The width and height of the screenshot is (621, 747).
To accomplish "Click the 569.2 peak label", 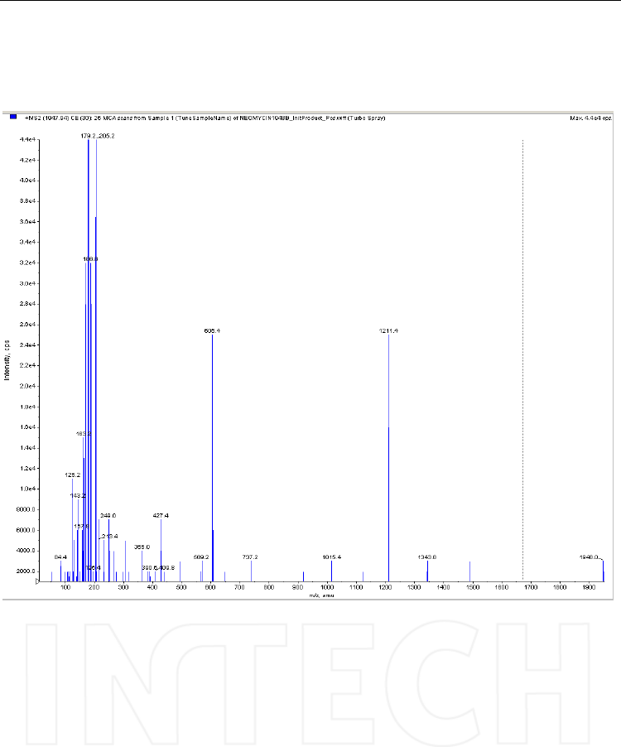I will [x=201, y=557].
